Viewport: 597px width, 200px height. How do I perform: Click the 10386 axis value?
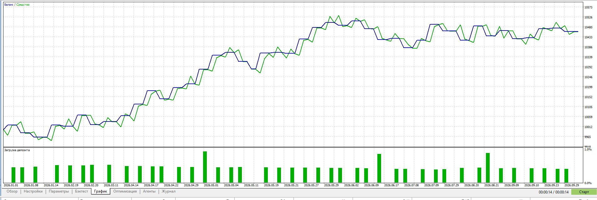click(588, 47)
